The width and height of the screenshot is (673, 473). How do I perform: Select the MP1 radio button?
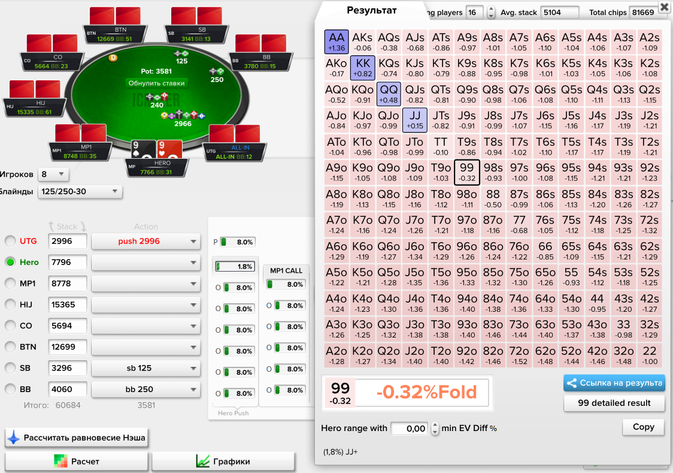coord(10,283)
